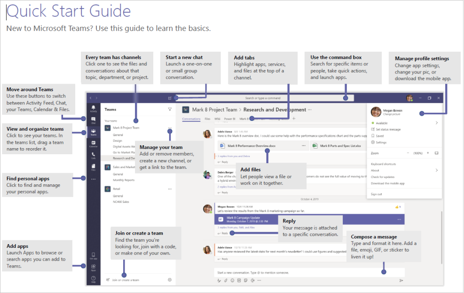Screen dimensions: 464x293
Task: Open Files in the left sidebar
Action: click(93, 166)
